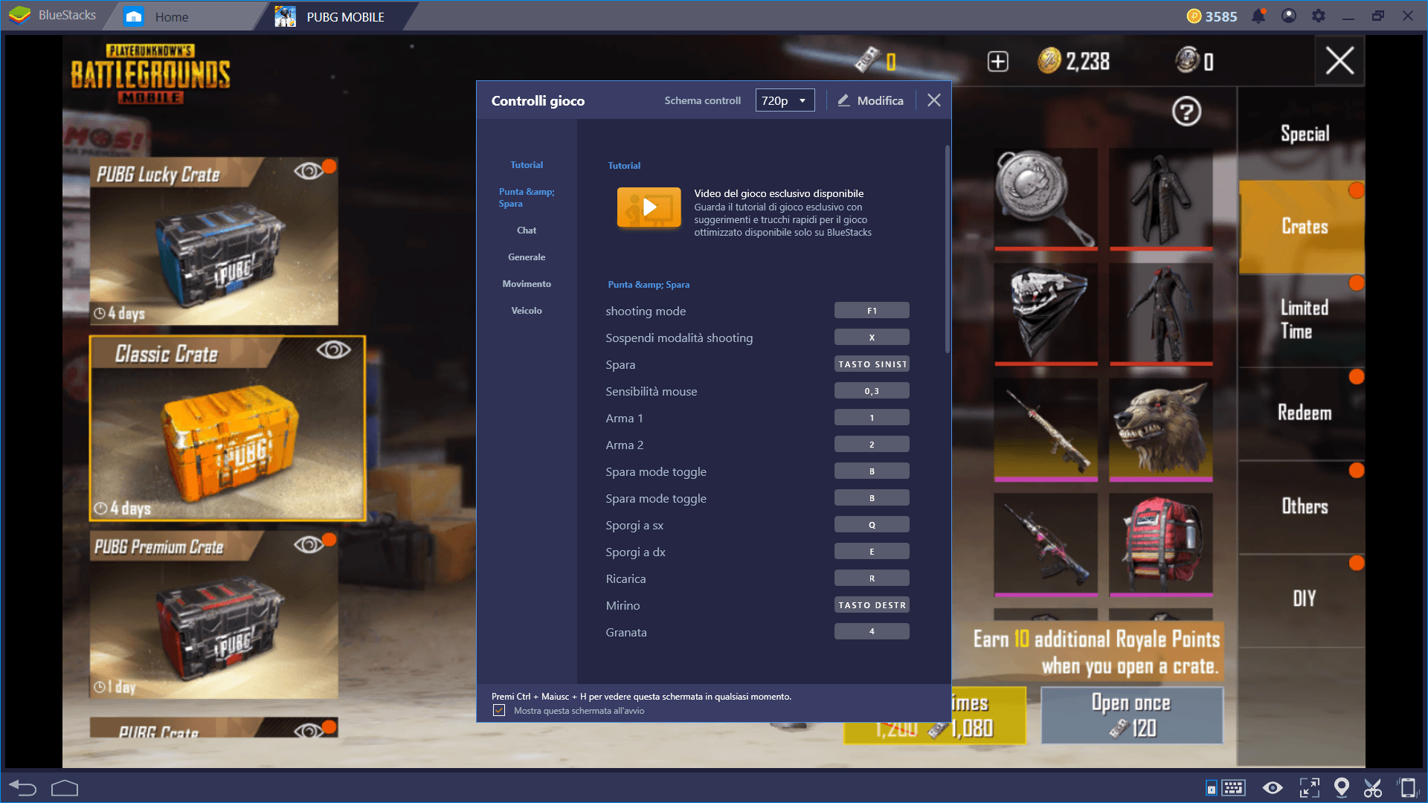Click the tutorial video play button
Image resolution: width=1428 pixels, height=803 pixels.
[647, 208]
